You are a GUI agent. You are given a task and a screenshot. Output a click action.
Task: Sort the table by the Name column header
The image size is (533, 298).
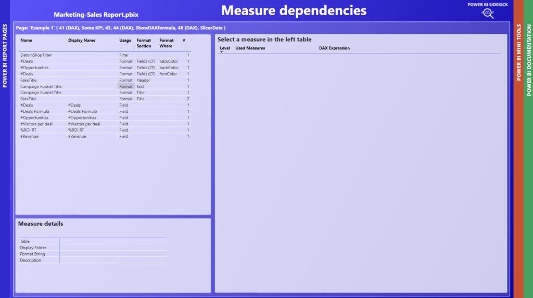[x=26, y=40]
